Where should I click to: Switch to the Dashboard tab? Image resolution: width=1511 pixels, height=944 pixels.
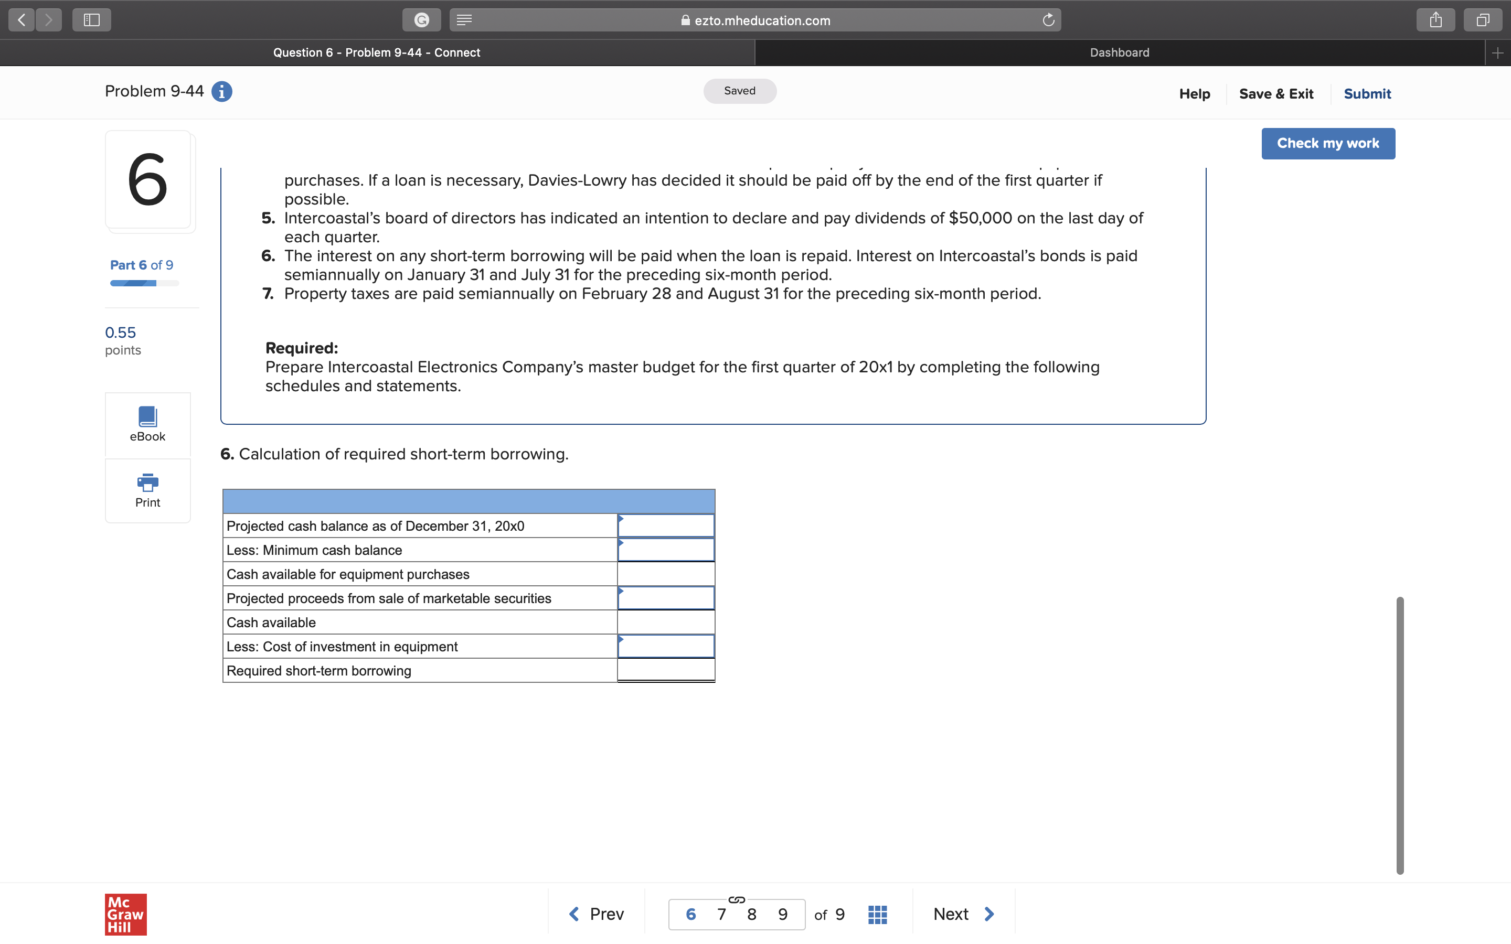pos(1119,52)
